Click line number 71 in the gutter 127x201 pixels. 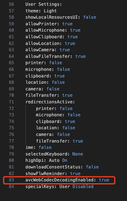[11, 102]
